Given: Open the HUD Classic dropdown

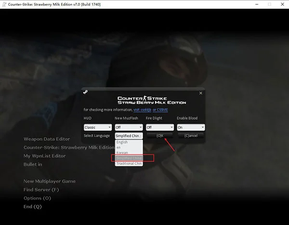Looking at the screenshot, I should (x=98, y=127).
